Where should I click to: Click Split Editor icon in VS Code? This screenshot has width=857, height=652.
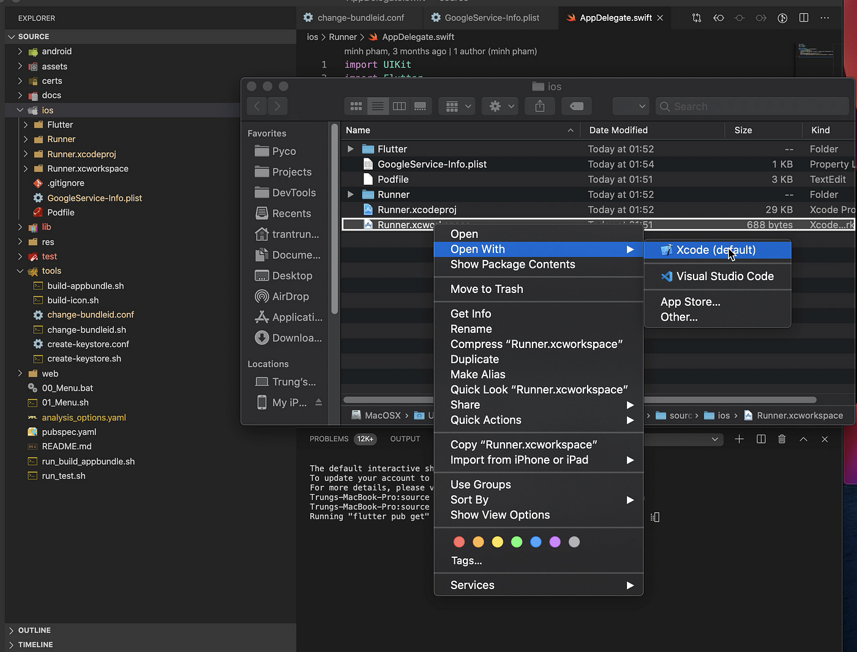(804, 18)
